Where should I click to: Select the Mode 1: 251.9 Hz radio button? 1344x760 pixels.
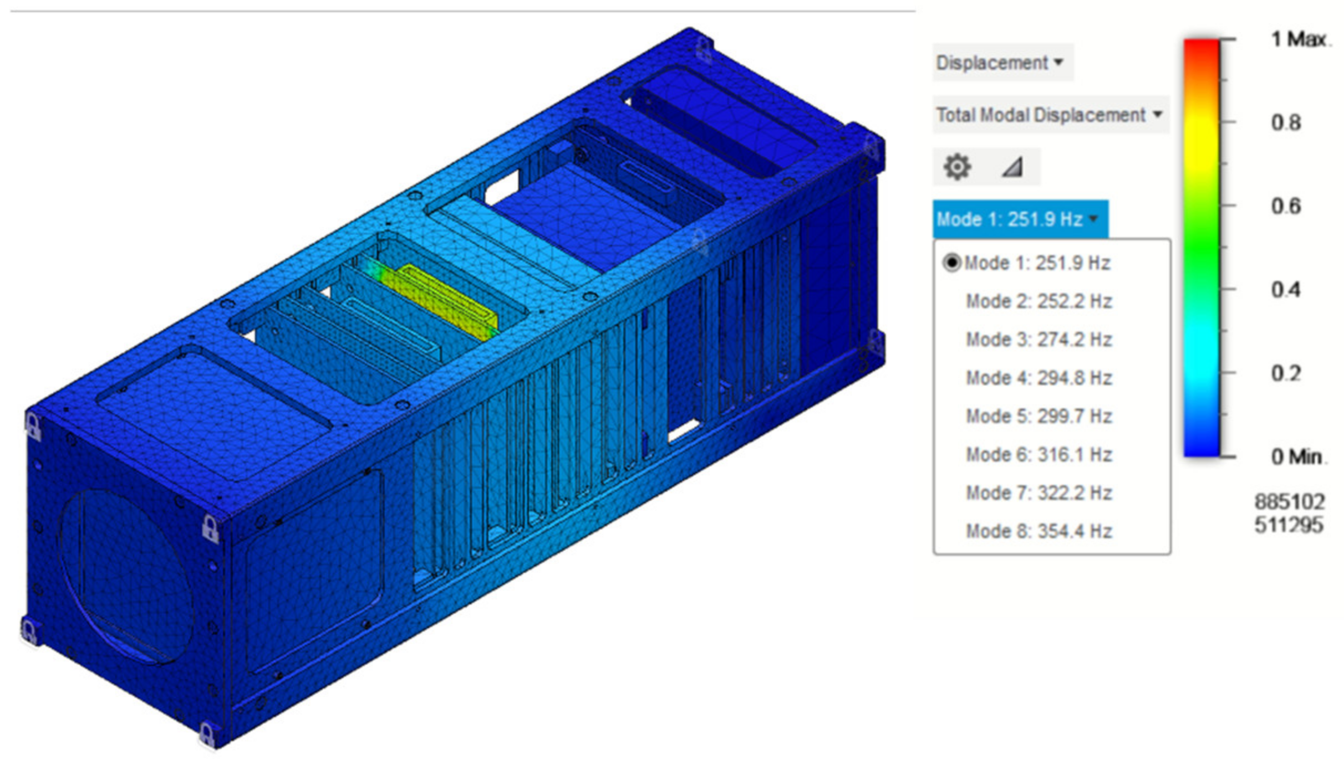(x=951, y=263)
